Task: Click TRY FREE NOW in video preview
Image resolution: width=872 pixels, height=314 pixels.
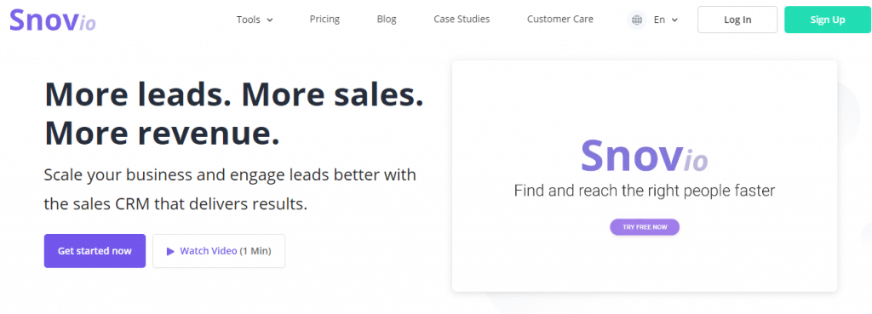Action: coord(645,227)
